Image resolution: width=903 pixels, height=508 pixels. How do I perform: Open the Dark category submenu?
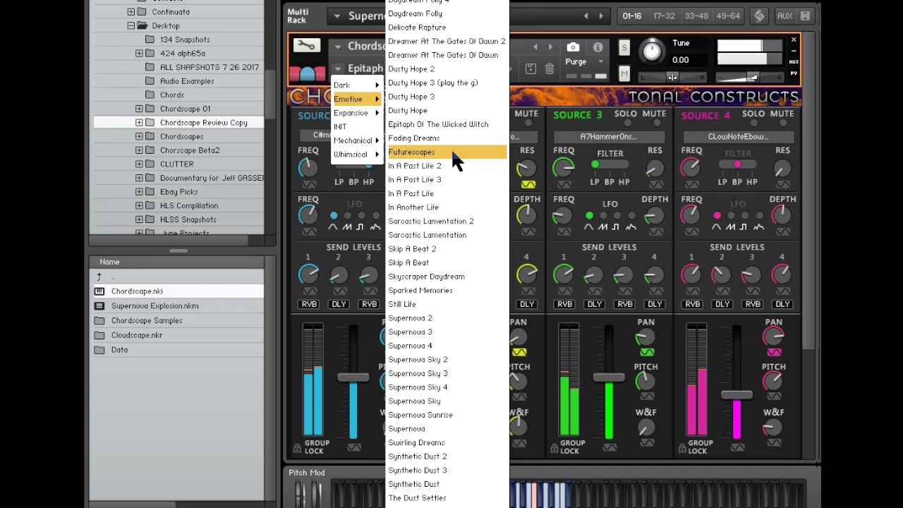click(x=356, y=85)
